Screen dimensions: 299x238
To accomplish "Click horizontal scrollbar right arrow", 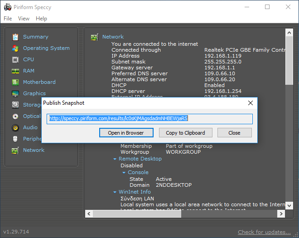I will 281,214.
